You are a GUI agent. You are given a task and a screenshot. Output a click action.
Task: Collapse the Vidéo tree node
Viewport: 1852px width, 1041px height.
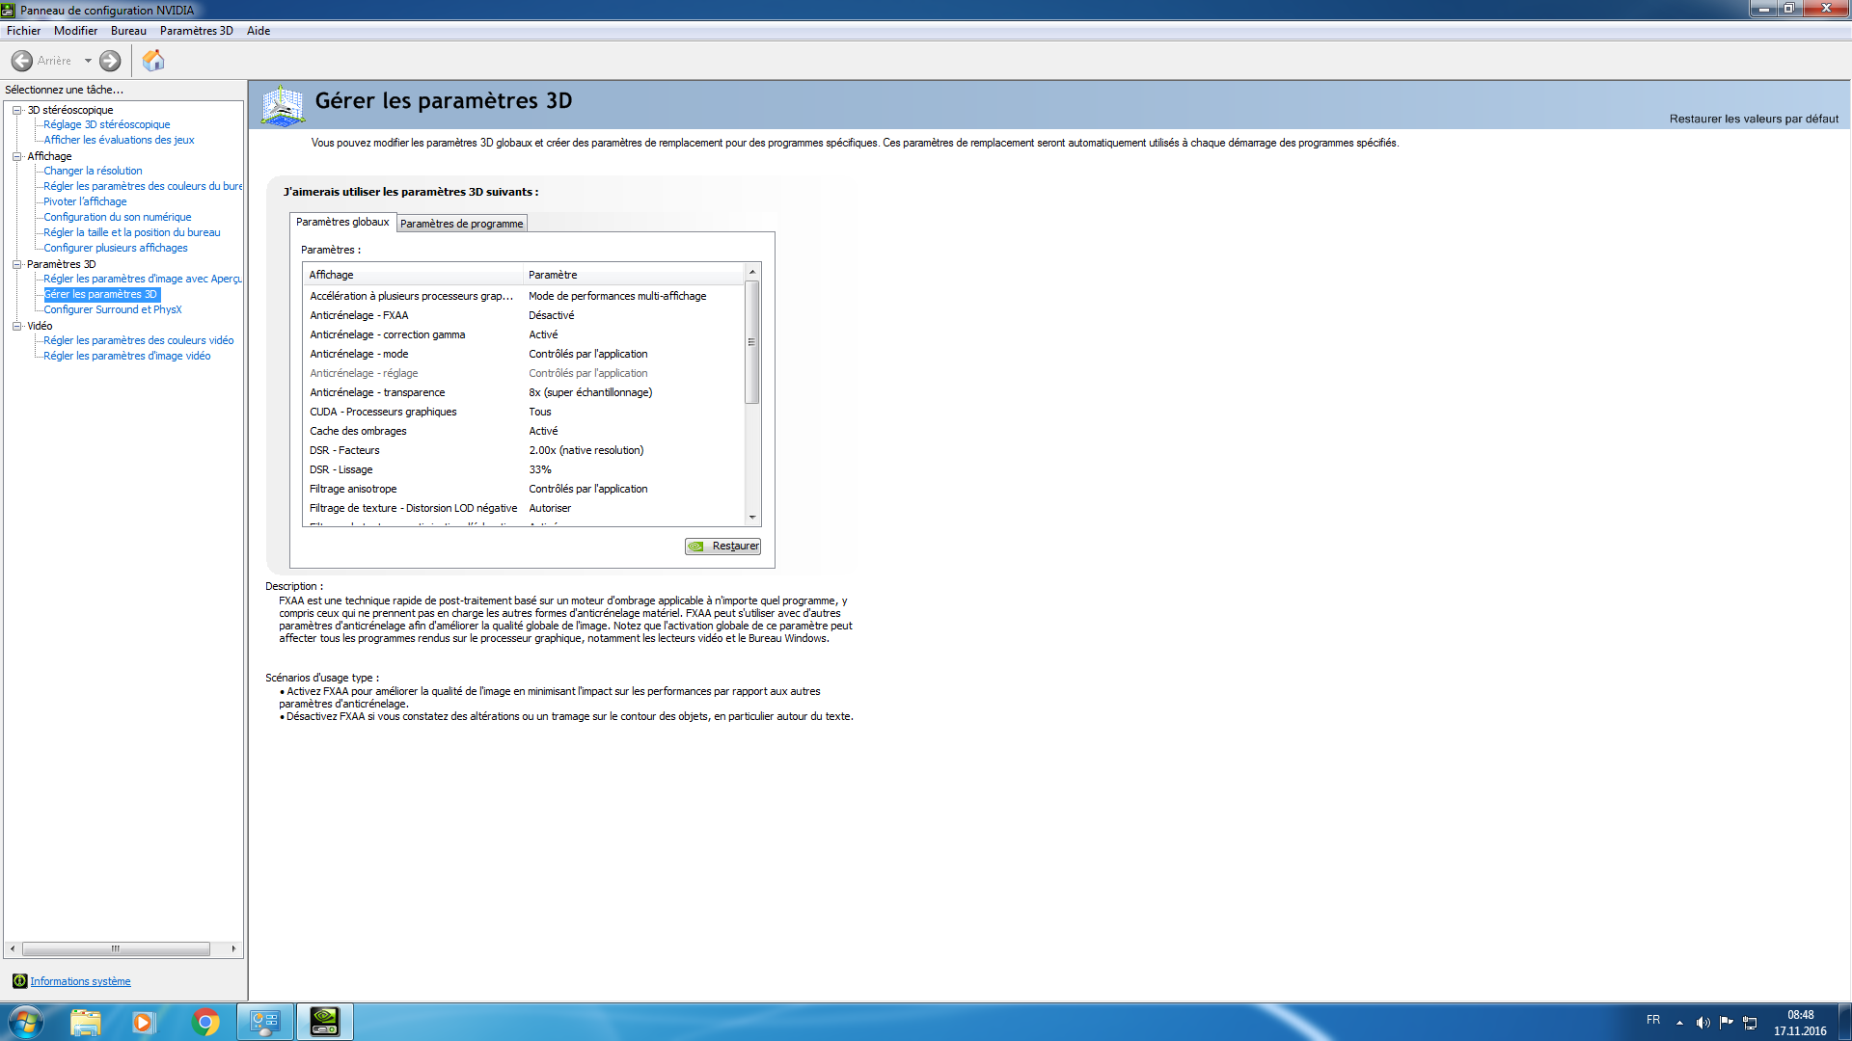(17, 326)
